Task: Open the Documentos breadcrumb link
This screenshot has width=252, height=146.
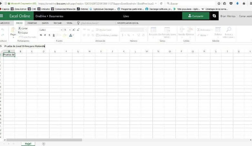Action: [56, 16]
